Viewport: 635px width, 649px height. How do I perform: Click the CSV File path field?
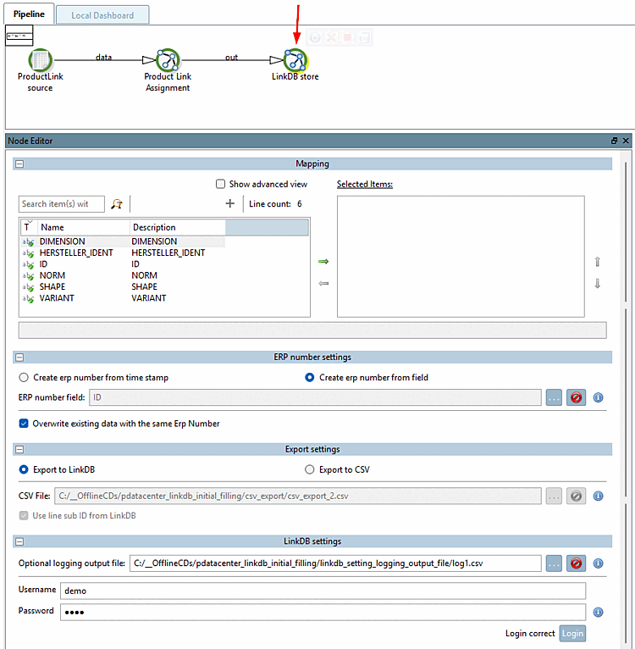pos(298,496)
